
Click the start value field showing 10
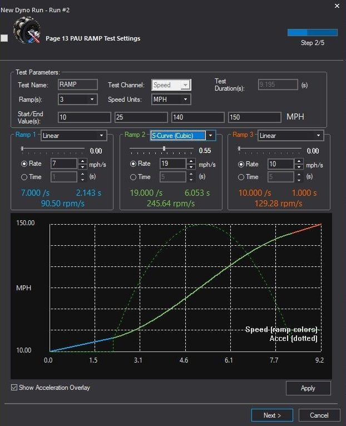(x=85, y=117)
